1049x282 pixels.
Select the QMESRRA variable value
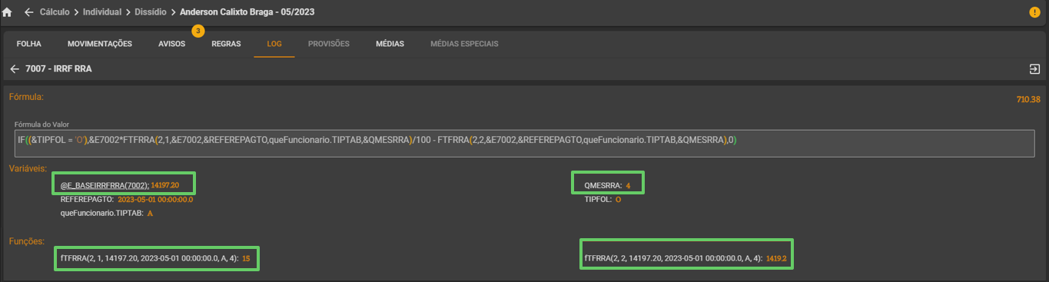628,185
